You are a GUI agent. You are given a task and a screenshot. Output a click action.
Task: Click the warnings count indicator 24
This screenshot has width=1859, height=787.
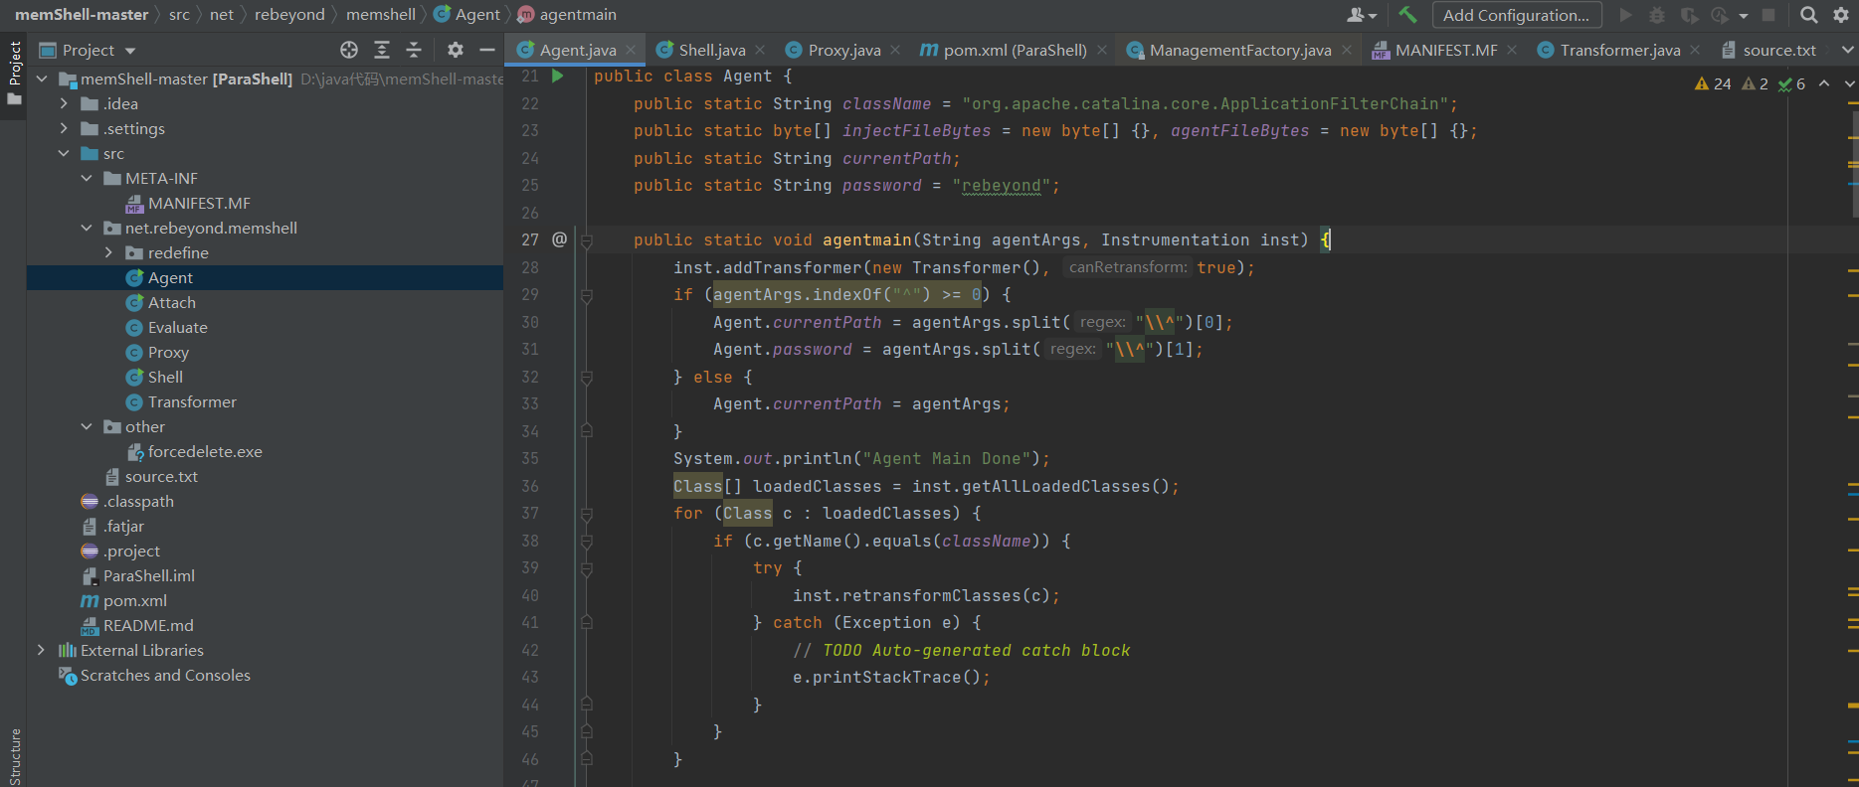[1714, 84]
